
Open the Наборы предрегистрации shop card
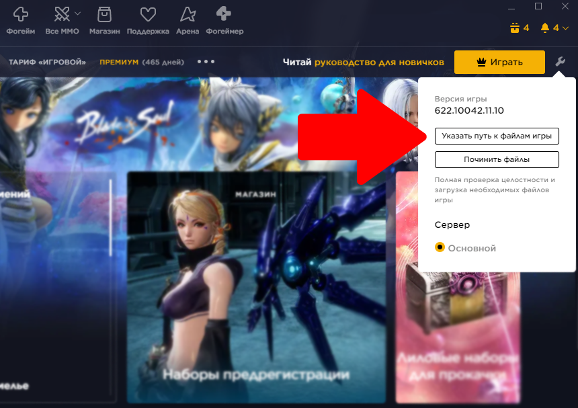click(256, 288)
